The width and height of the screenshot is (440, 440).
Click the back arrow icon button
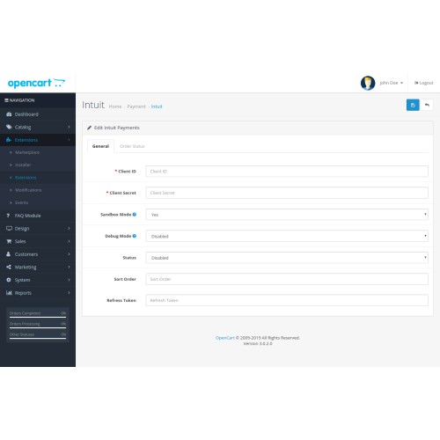[427, 105]
